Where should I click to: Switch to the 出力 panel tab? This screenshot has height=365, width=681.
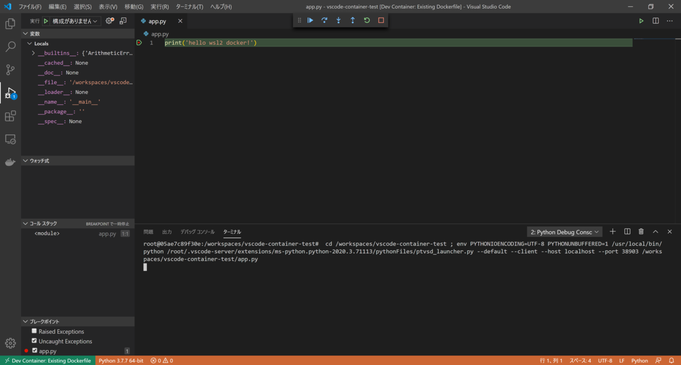[167, 232]
